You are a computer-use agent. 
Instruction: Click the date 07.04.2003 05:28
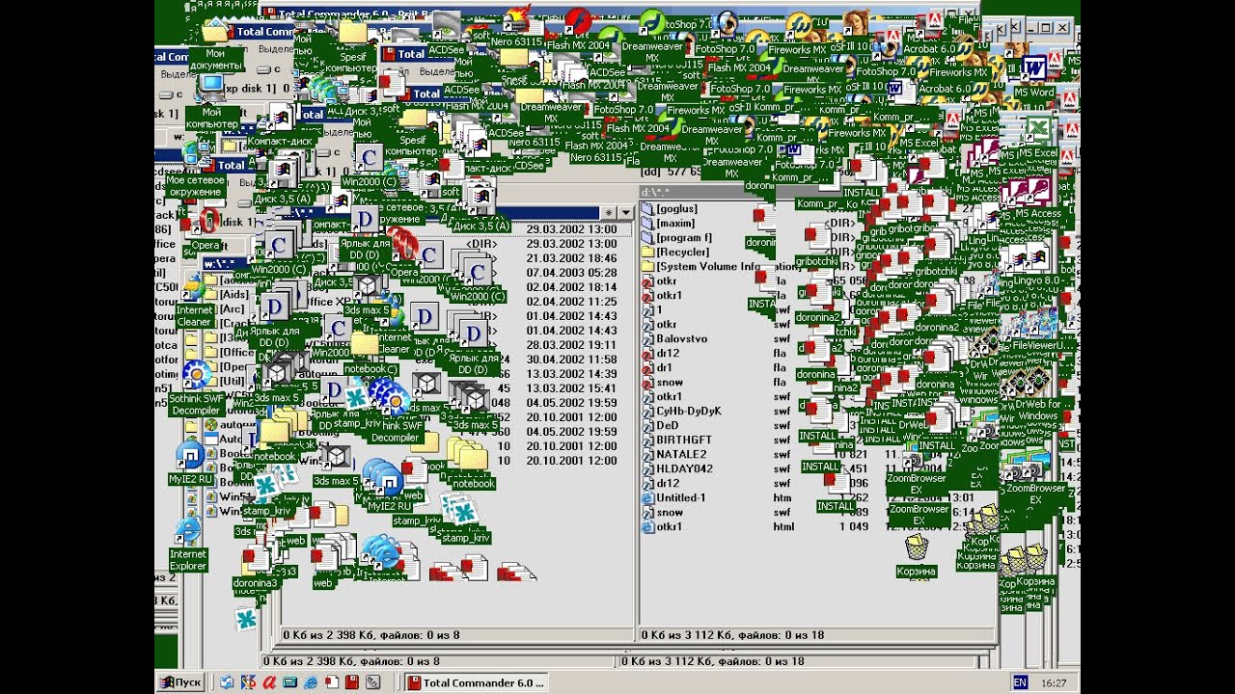point(571,273)
